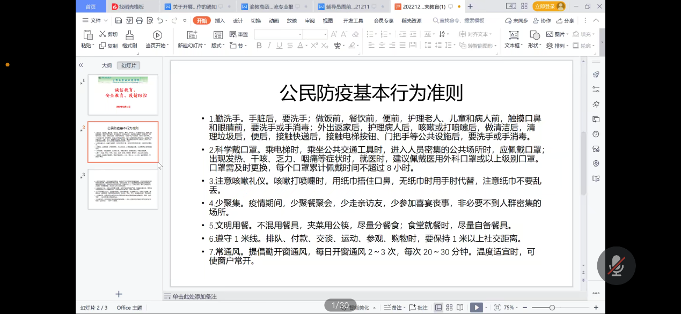Open the Shapes (形状) dropdown
Screen dimensions: 681x314
coord(534,46)
